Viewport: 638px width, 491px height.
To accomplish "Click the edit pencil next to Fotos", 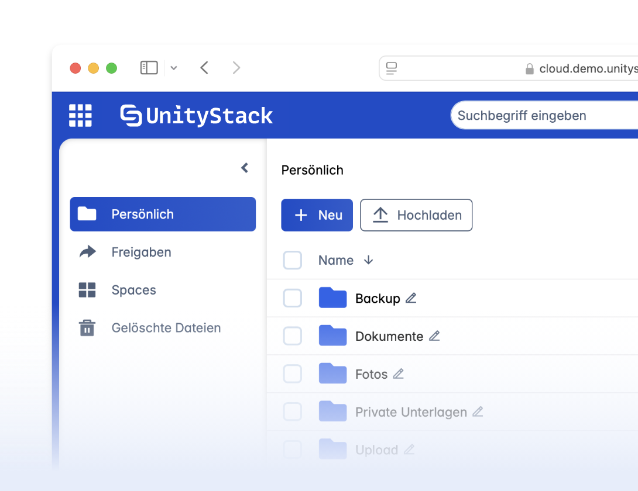I will point(399,374).
